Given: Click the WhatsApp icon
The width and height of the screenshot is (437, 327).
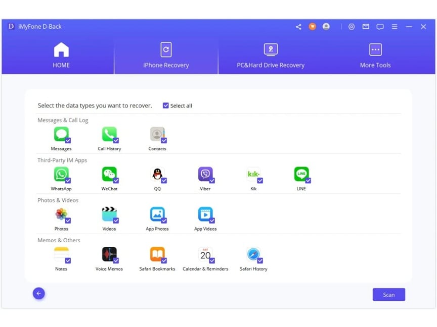Looking at the screenshot, I should pos(61,174).
